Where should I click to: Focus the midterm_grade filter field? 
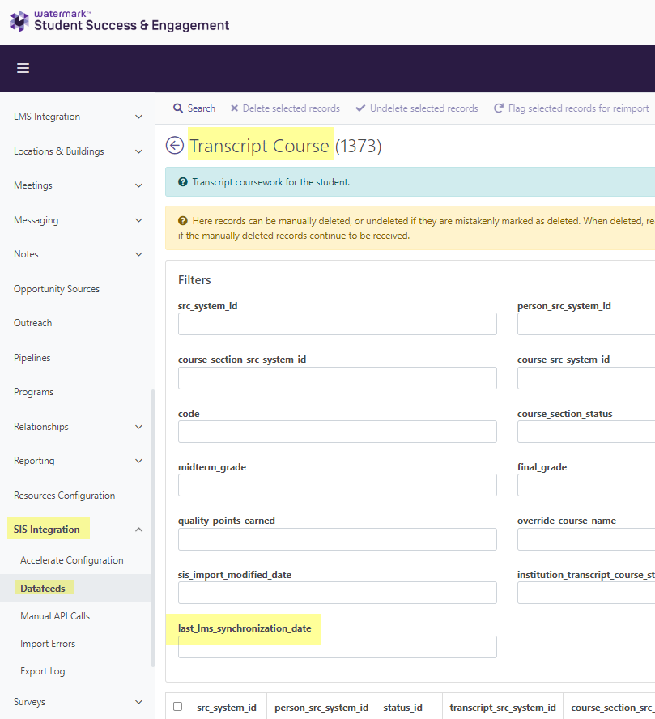(338, 485)
